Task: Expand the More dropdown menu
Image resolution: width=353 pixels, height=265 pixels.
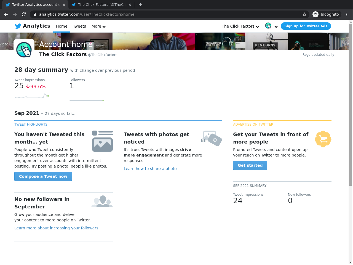Action: (x=98, y=26)
